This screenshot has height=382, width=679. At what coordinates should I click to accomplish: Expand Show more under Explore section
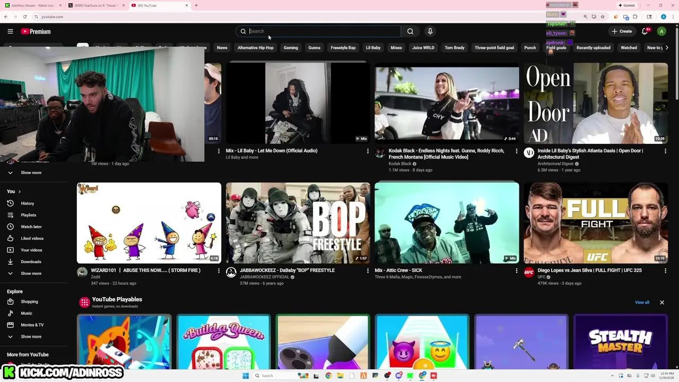tap(31, 336)
